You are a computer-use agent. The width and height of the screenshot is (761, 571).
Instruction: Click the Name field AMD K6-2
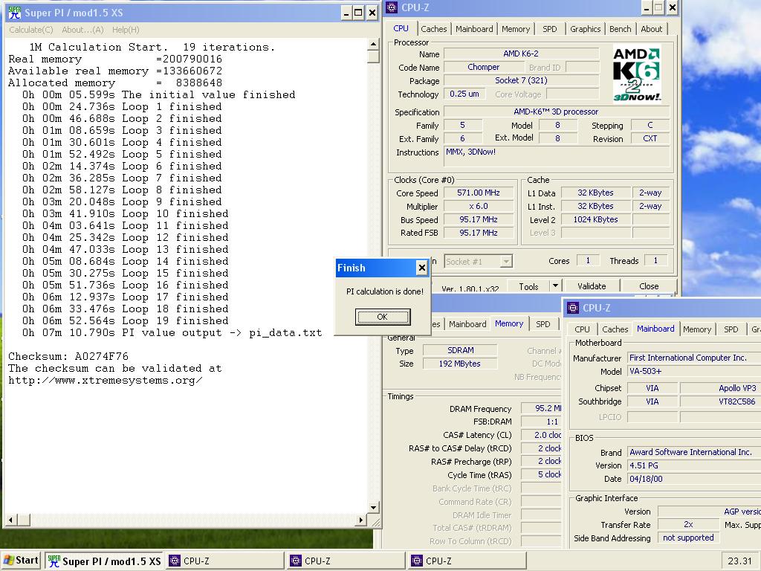pos(521,54)
